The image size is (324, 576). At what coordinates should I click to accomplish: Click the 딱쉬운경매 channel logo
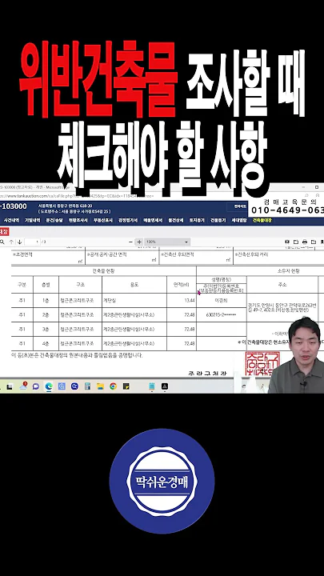162,481
